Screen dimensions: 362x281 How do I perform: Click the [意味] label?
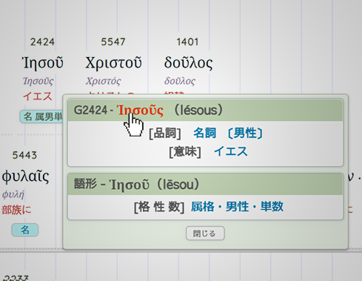(x=185, y=152)
